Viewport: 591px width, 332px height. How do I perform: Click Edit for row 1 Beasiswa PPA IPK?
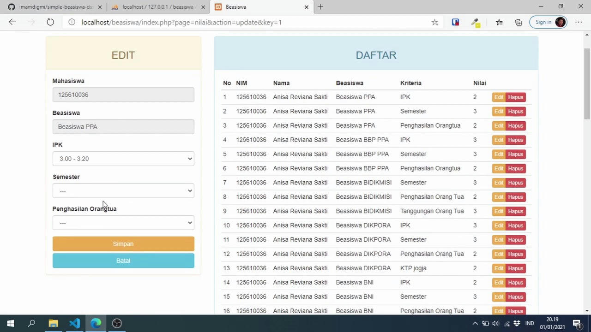[x=499, y=97]
